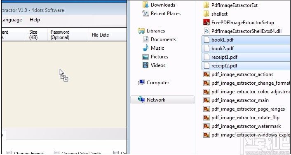Screen dimensions: 291x155
Task: Select Pictures label in navigation pane
Action: [160, 57]
